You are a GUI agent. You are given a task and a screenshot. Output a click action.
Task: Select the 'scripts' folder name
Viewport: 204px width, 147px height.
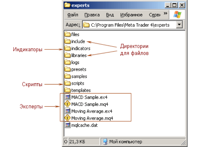(x=78, y=83)
